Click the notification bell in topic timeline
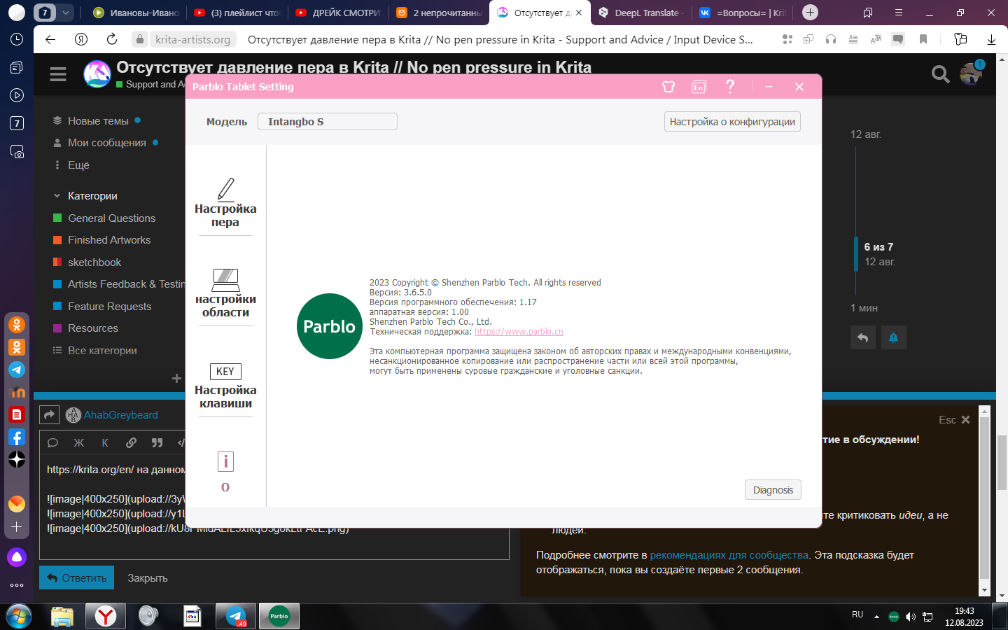This screenshot has width=1008, height=630. click(893, 337)
